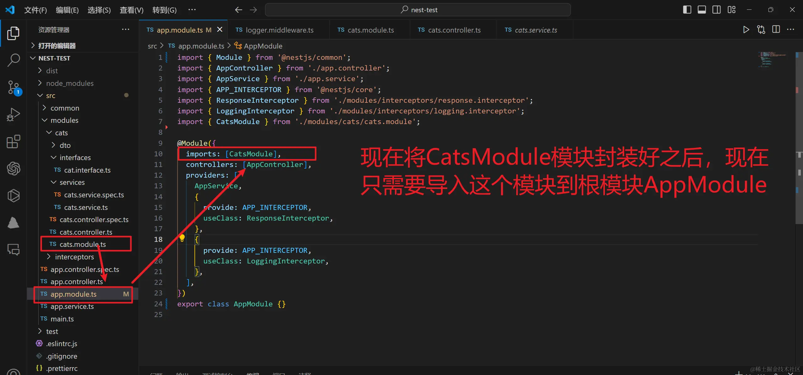Open the chat bubbles icon in activity bar
The image size is (803, 375).
13,250
